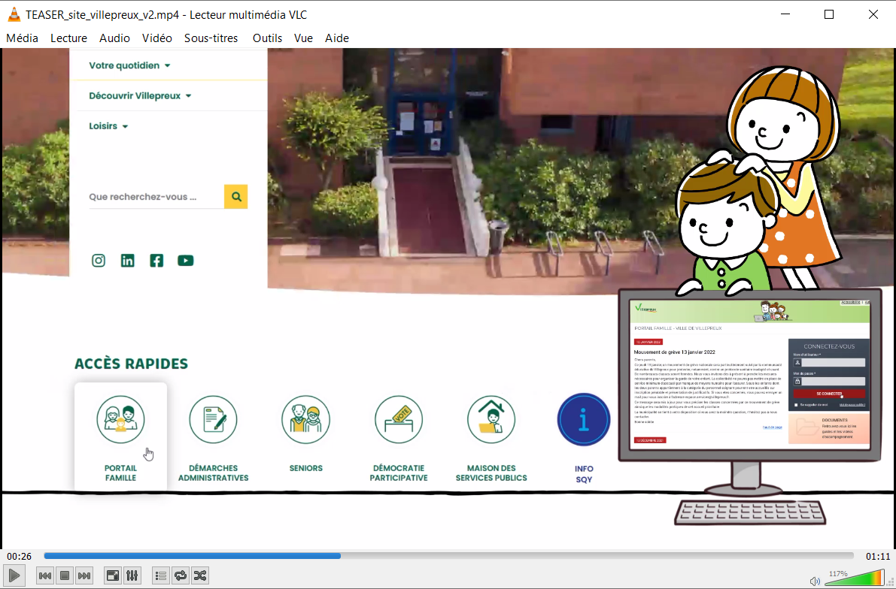896x589 pixels.
Task: Toggle fullscreen video mode
Action: coord(112,575)
